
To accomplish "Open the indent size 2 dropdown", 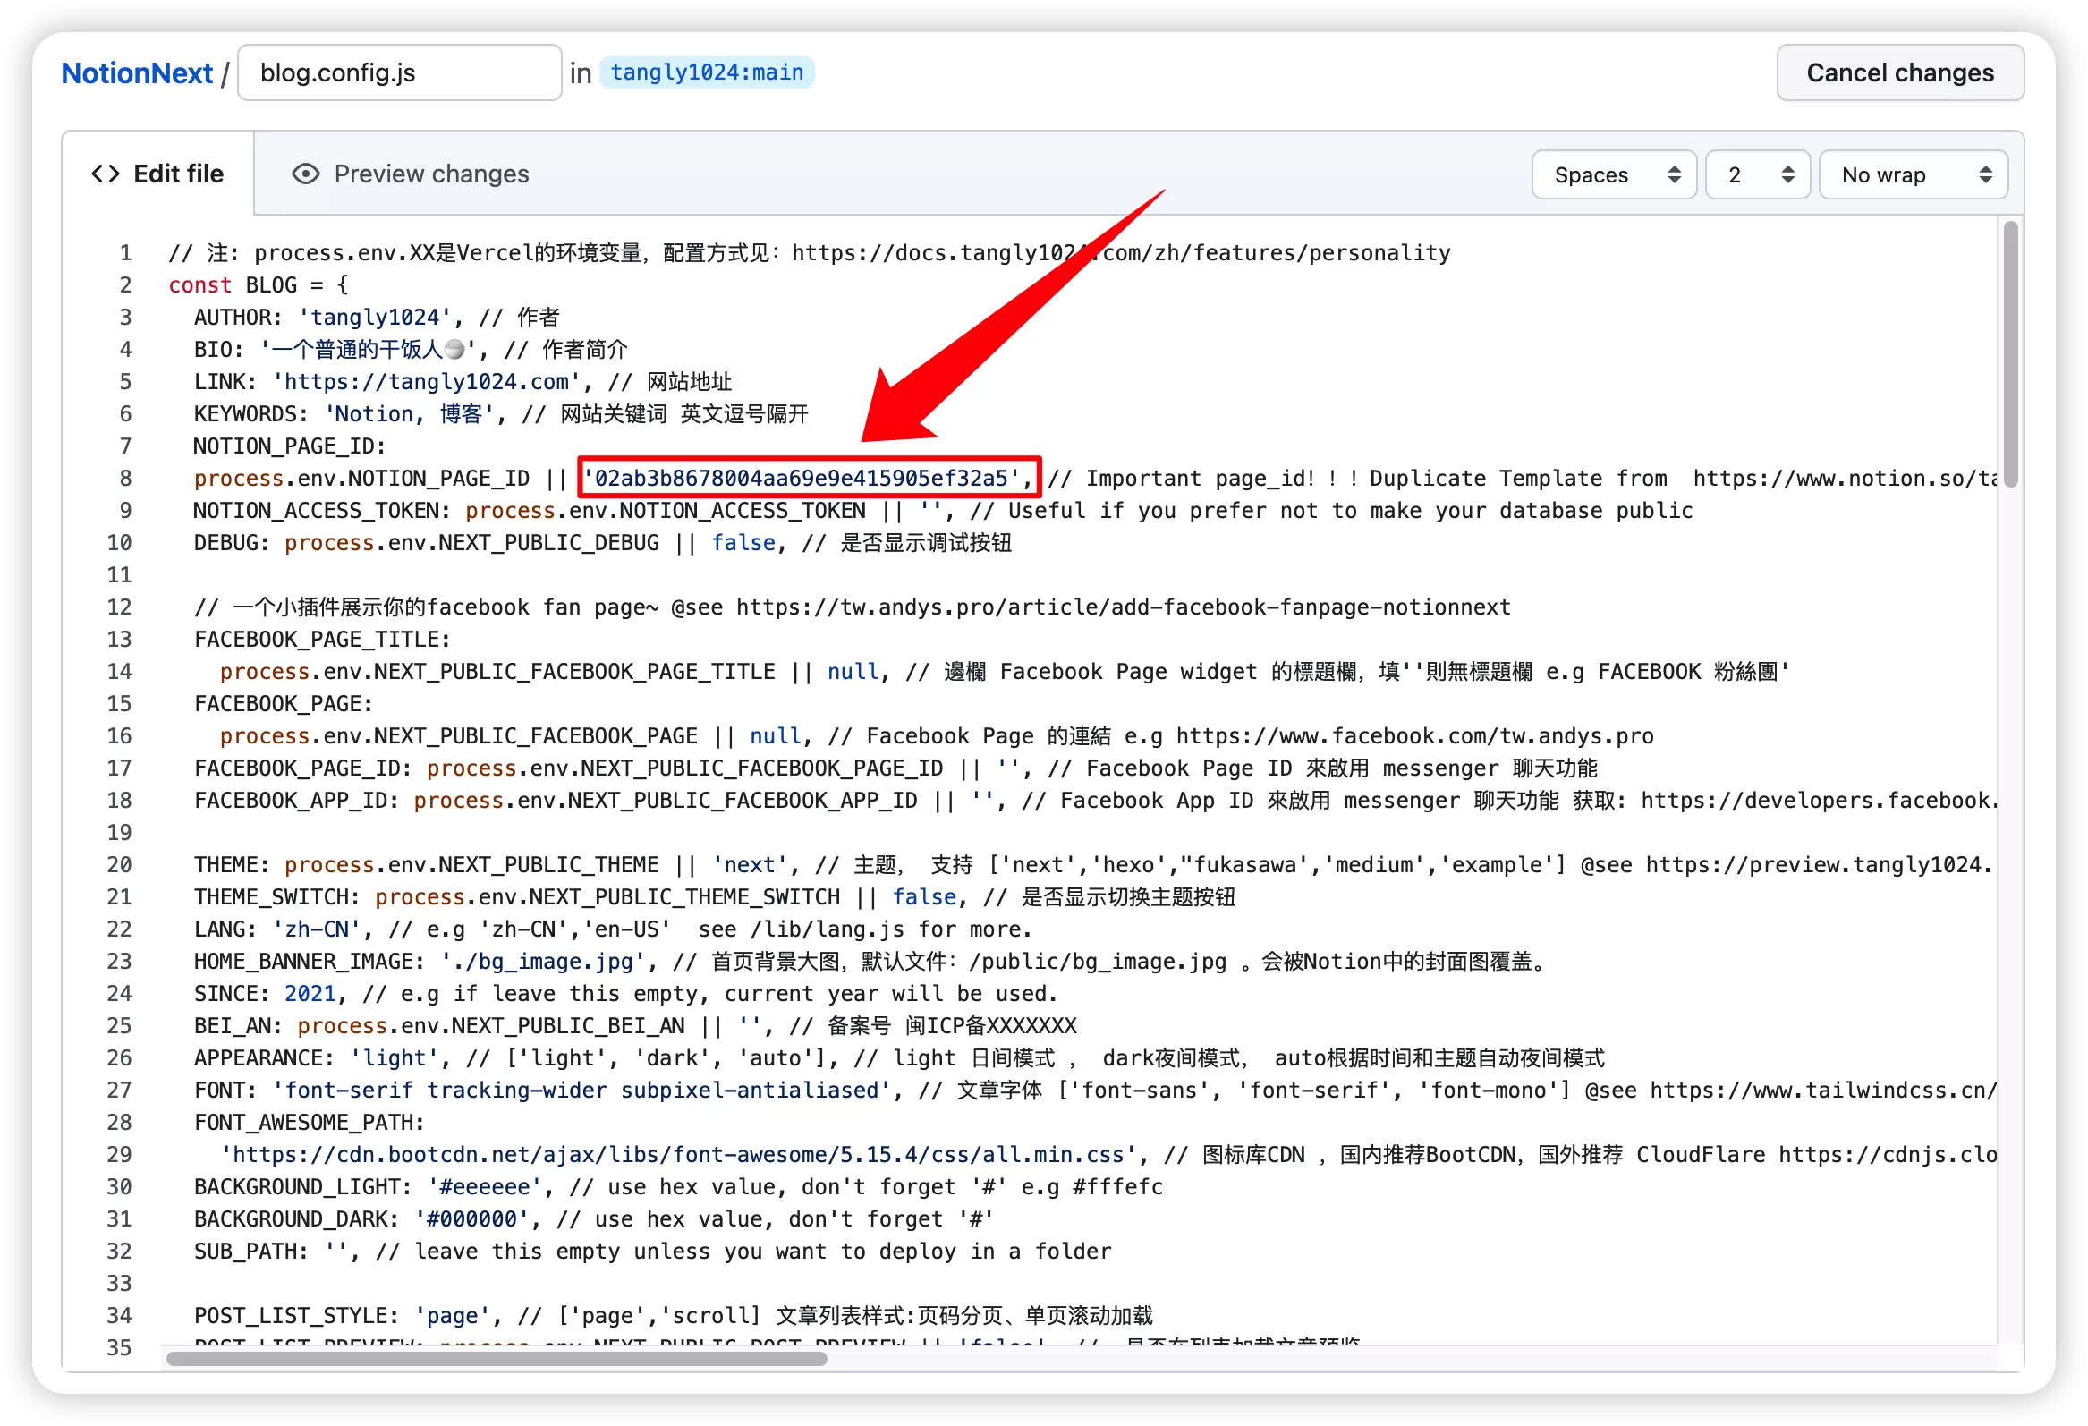I will click(1756, 174).
